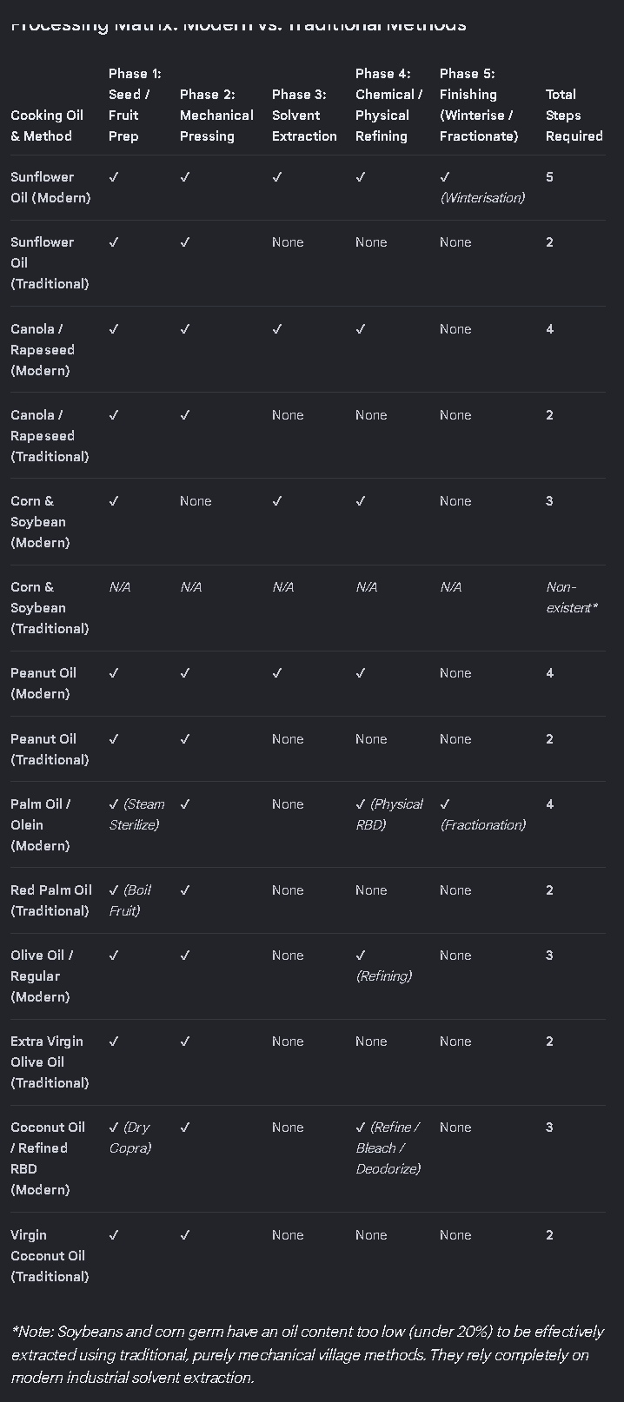Click the 'Refine / Bleach / Deodorize' cell for Coconut Oil

tap(388, 1148)
